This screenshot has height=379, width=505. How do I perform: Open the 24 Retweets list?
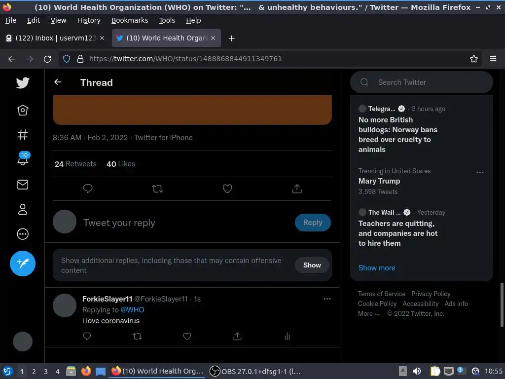[75, 164]
